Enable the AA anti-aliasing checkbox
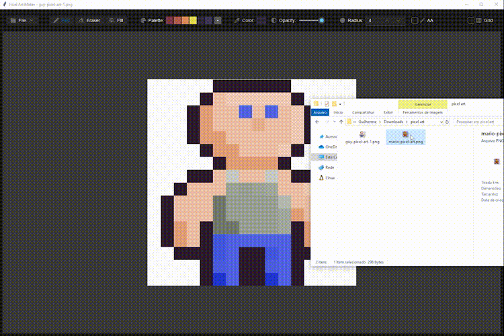 415,20
